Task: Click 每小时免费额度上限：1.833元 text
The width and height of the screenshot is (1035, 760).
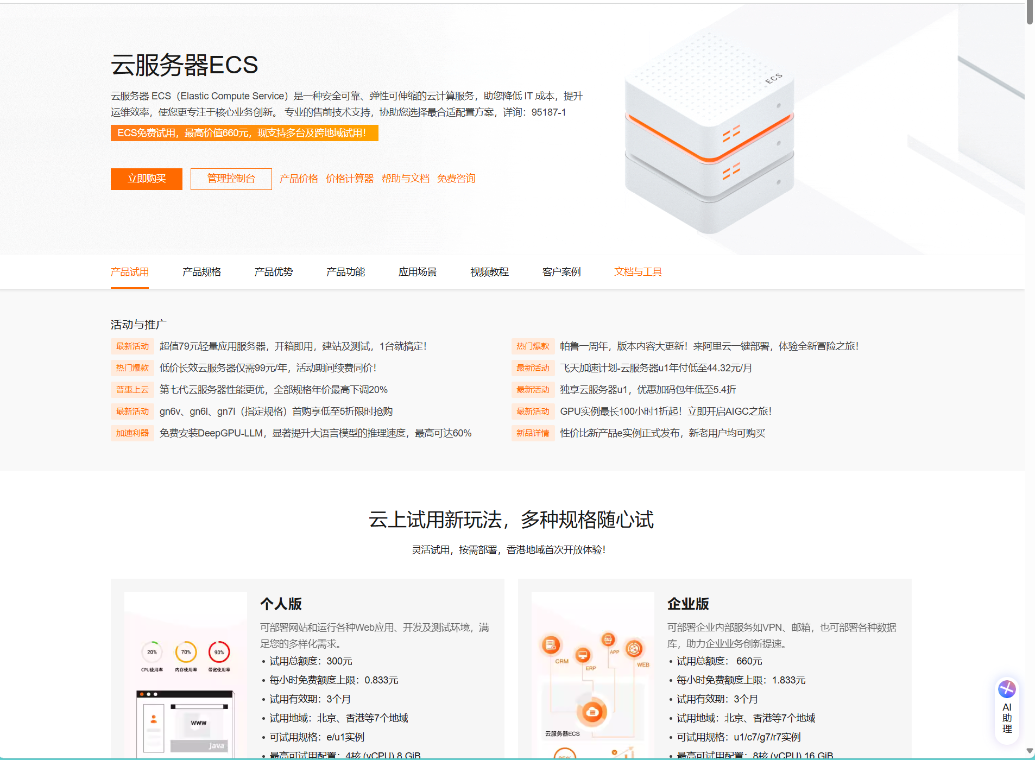Action: pos(741,680)
